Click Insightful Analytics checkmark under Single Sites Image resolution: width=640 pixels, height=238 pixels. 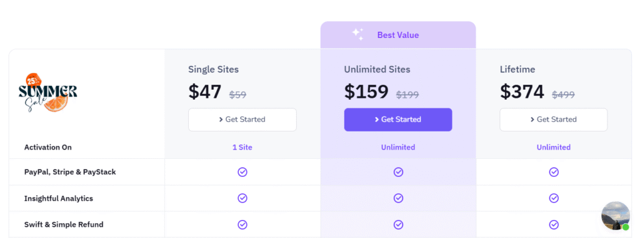[242, 198]
